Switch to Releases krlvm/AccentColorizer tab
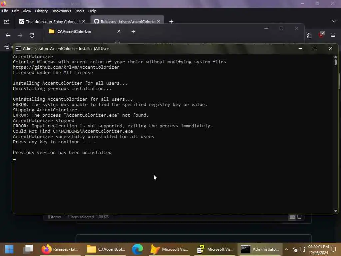 (127, 22)
